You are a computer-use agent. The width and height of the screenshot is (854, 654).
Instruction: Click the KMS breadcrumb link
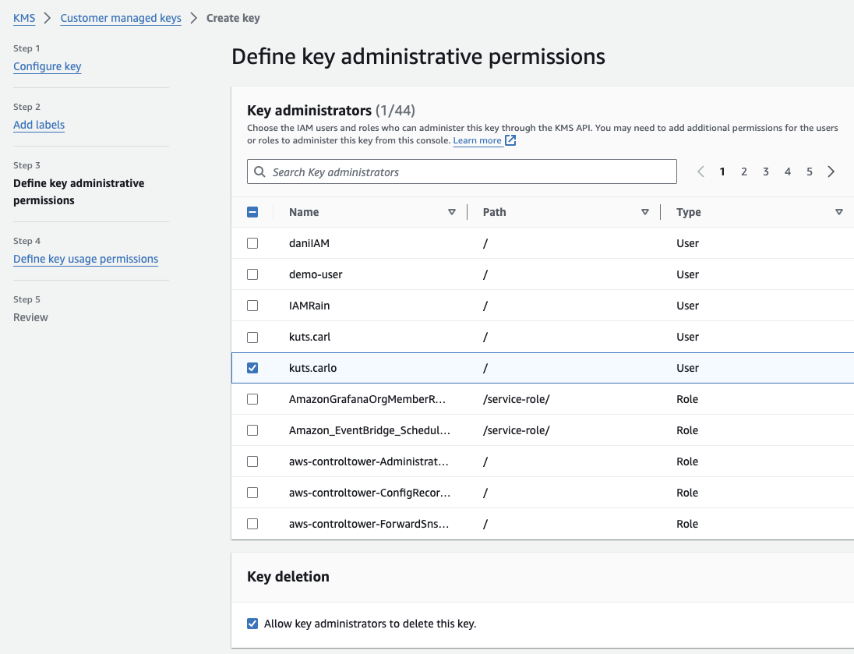pos(24,18)
